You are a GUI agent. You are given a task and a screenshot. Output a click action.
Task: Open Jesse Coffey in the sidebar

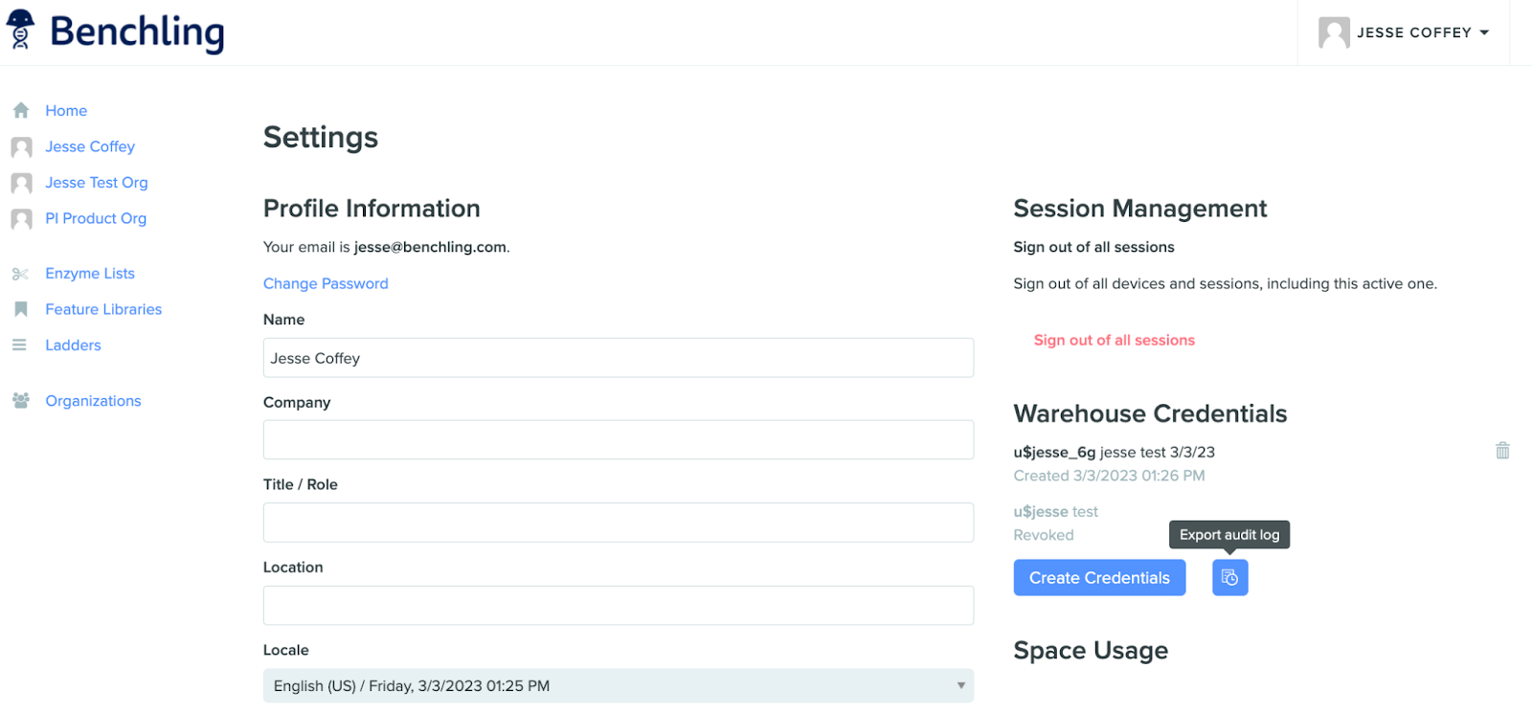coord(90,147)
